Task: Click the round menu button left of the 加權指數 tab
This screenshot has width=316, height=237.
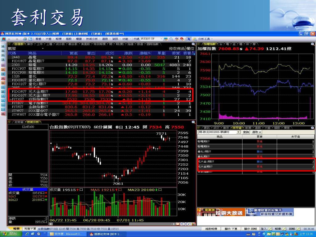Action: point(199,44)
